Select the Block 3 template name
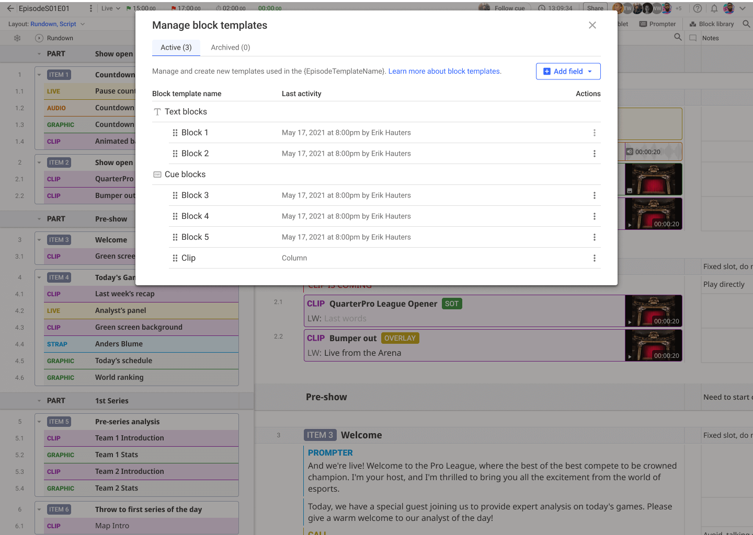 coord(195,195)
